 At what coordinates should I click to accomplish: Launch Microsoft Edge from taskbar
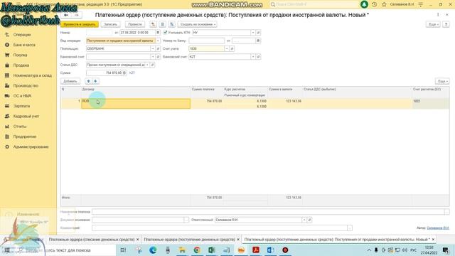click(153, 250)
